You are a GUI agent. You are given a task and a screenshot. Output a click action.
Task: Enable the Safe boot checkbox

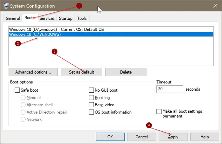tap(17, 90)
